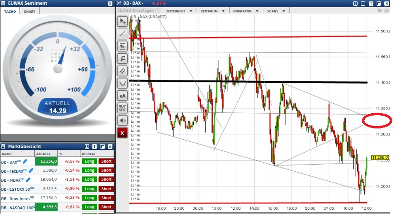409x215 pixels.
Task: Select the percent measurement tool
Action: [x=122, y=46]
